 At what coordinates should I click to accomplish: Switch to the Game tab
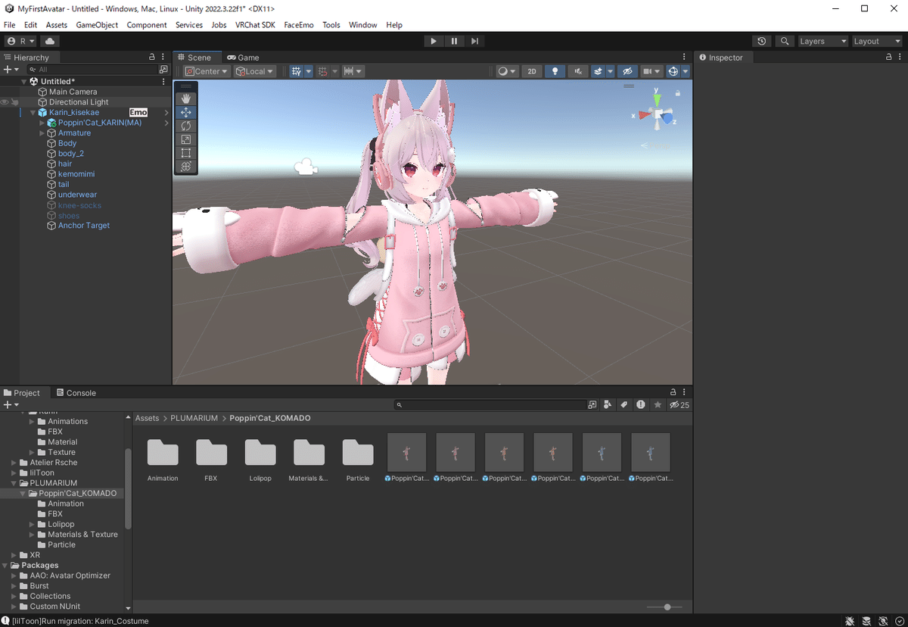tap(243, 58)
